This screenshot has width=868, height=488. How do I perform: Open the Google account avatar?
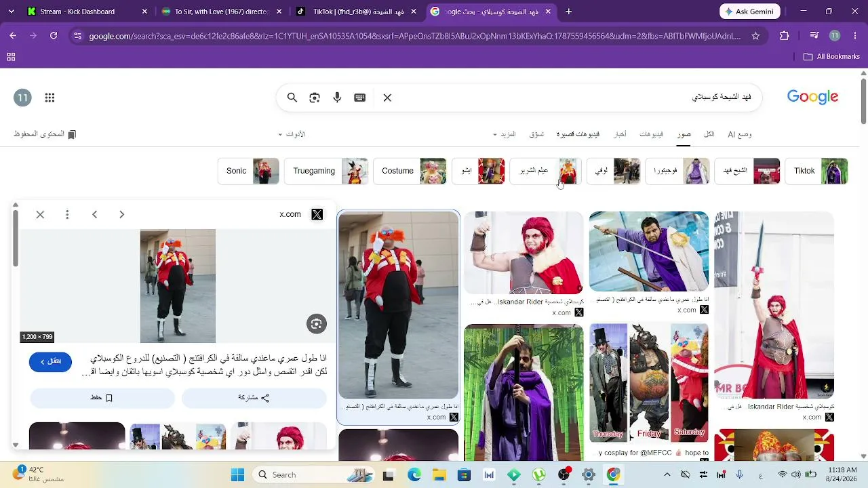click(23, 98)
